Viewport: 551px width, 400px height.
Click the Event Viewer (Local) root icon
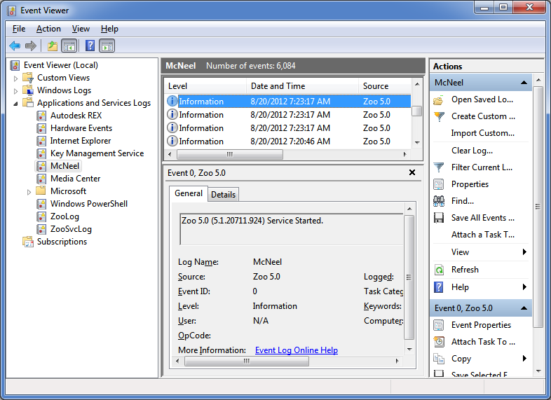click(15, 65)
